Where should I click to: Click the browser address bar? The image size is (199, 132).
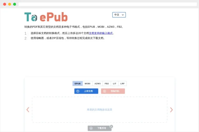point(107,4)
